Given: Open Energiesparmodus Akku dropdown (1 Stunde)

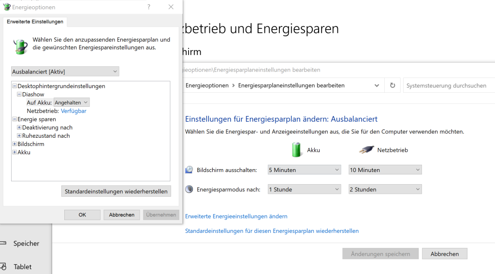Looking at the screenshot, I should tap(305, 189).
